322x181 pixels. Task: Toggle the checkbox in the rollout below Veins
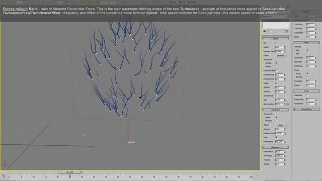307,95
